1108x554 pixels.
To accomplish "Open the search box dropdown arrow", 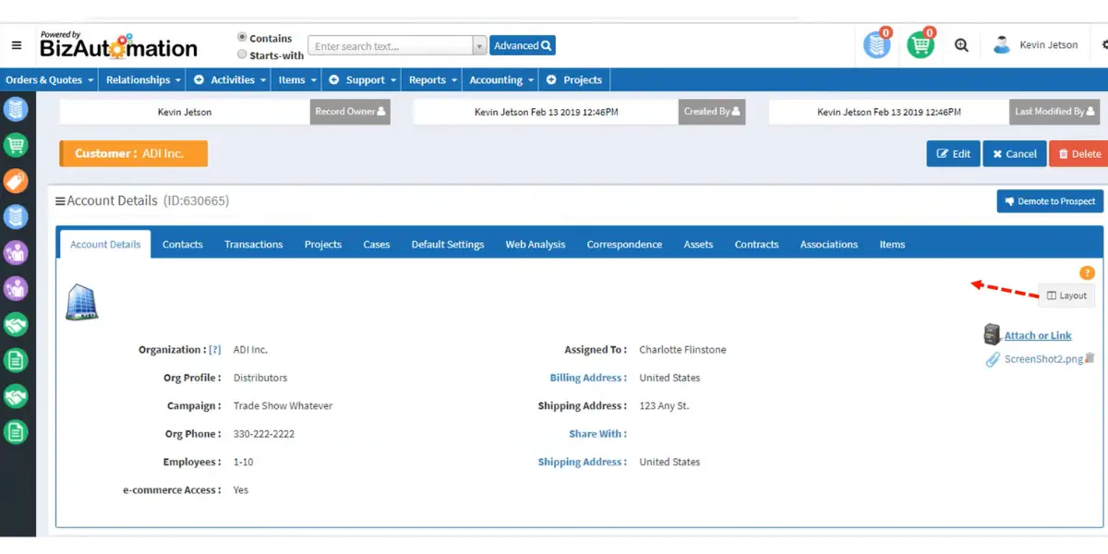I will (x=479, y=46).
